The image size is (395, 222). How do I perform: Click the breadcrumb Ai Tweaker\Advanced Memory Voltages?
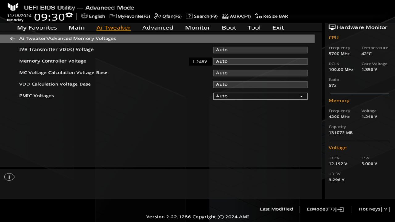(68, 39)
